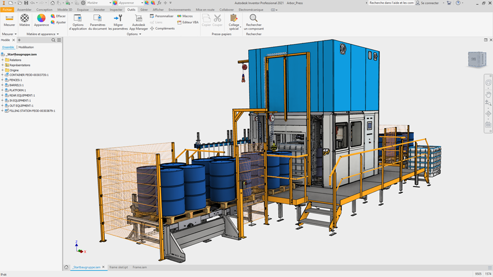This screenshot has height=277, width=493.
Task: Open the Inspecter ribbon tab
Action: (x=116, y=10)
